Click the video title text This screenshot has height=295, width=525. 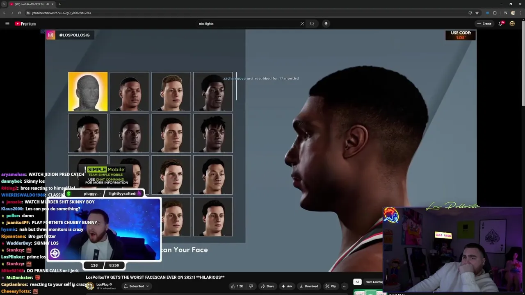pyautogui.click(x=155, y=277)
